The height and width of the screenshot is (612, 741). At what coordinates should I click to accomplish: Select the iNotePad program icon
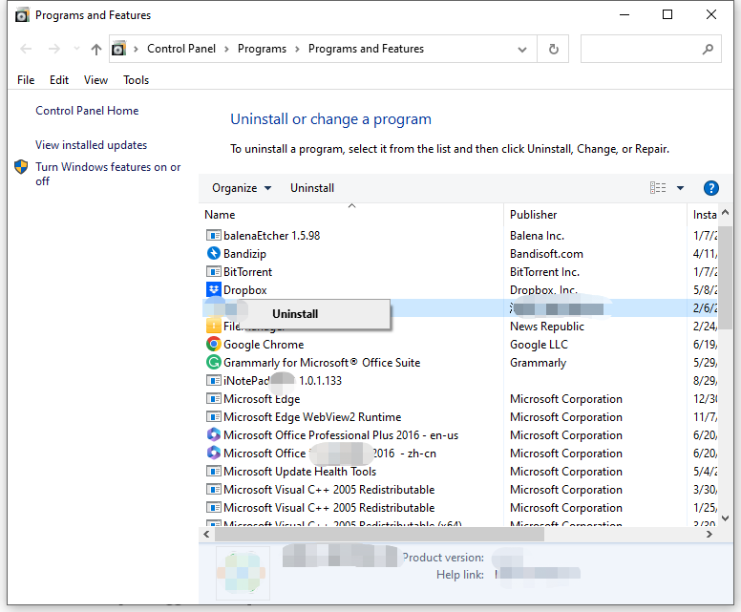point(214,380)
